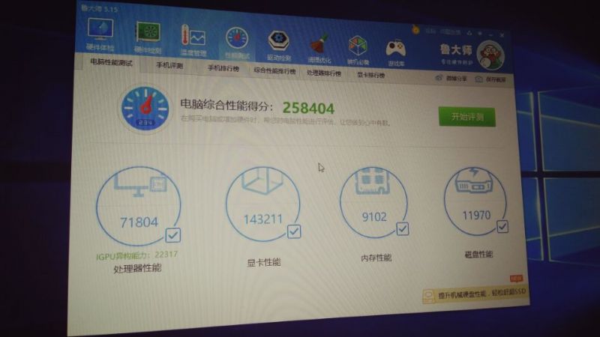
Task: Click the 磁盘性能 label
Action: [478, 255]
